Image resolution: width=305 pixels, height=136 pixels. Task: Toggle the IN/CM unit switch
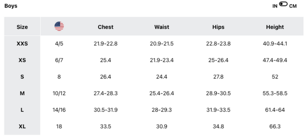[283, 4]
